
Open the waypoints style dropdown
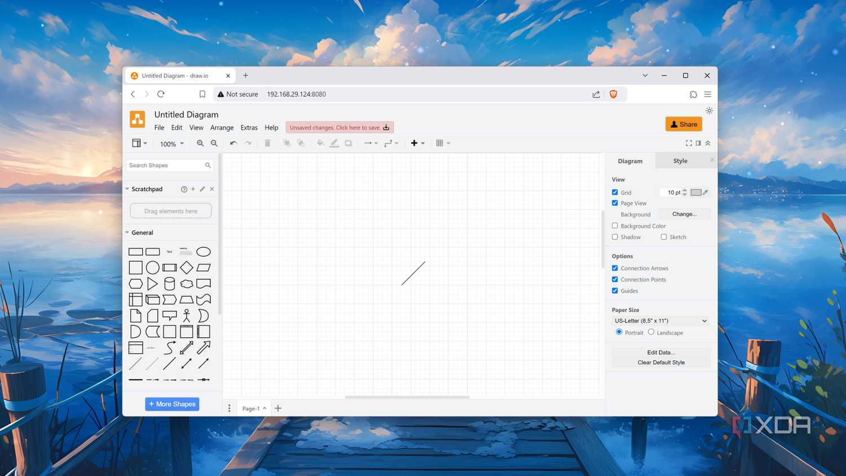point(391,143)
